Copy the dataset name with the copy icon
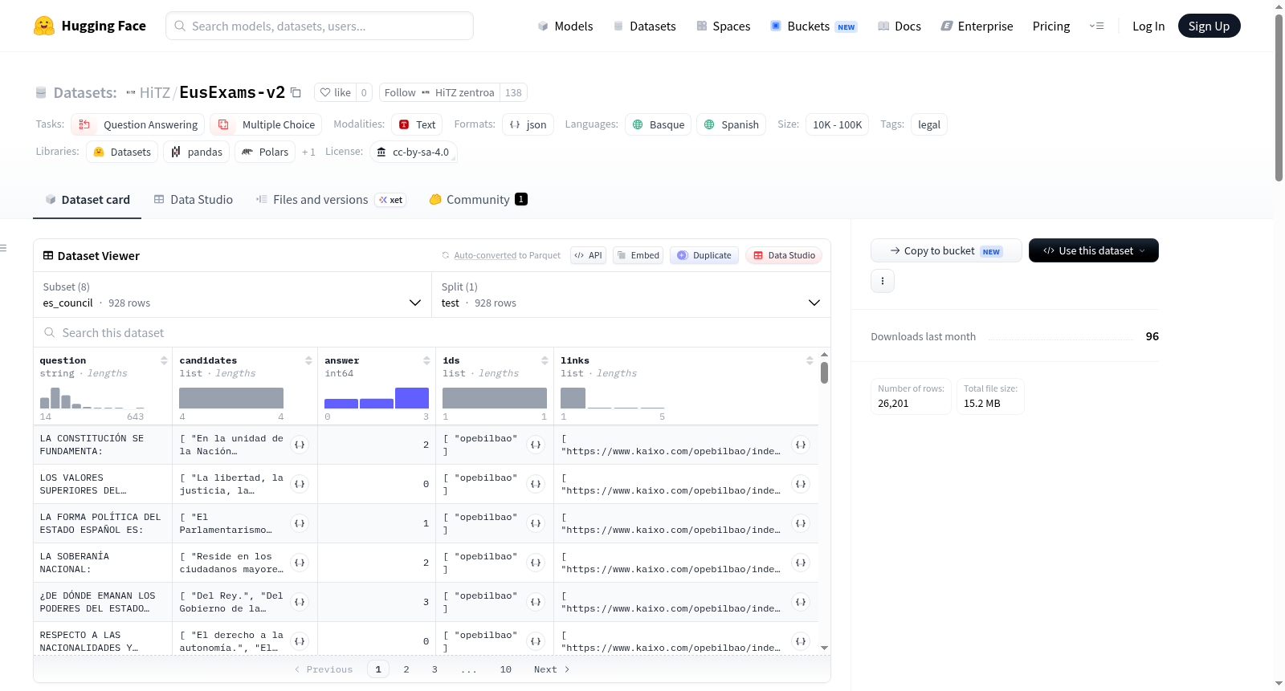1285x691 pixels. coord(296,92)
